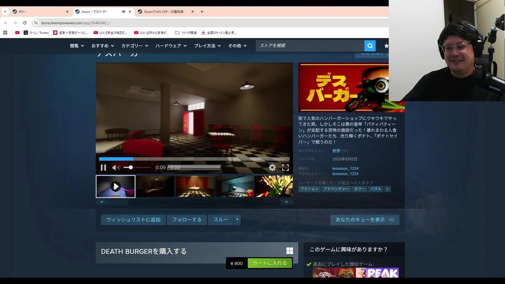Open the tab search dropdown arrow

[5, 12]
